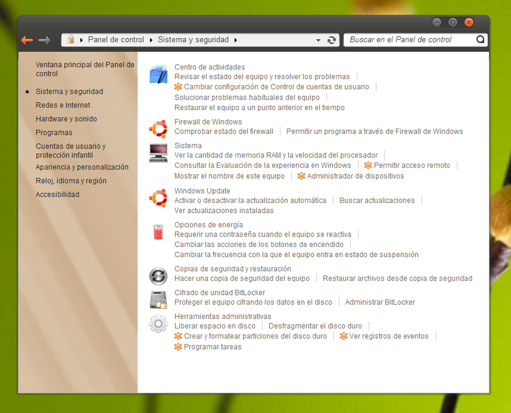This screenshot has height=413, width=511.
Task: Click Desfragmentar el disco duro
Action: point(315,326)
